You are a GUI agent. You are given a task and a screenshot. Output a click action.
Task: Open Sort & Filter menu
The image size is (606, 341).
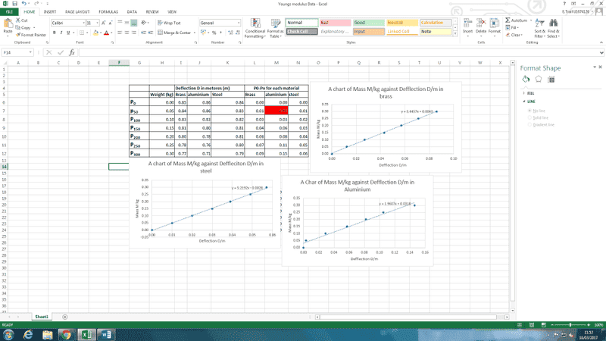pyautogui.click(x=539, y=28)
